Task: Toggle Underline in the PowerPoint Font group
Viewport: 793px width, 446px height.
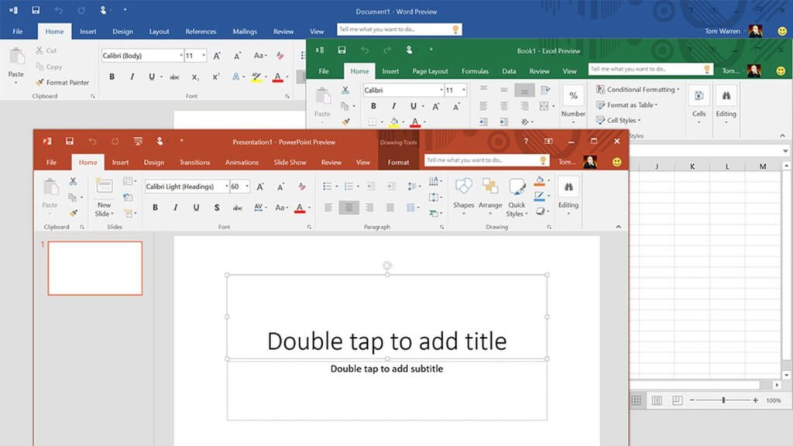Action: pos(196,208)
